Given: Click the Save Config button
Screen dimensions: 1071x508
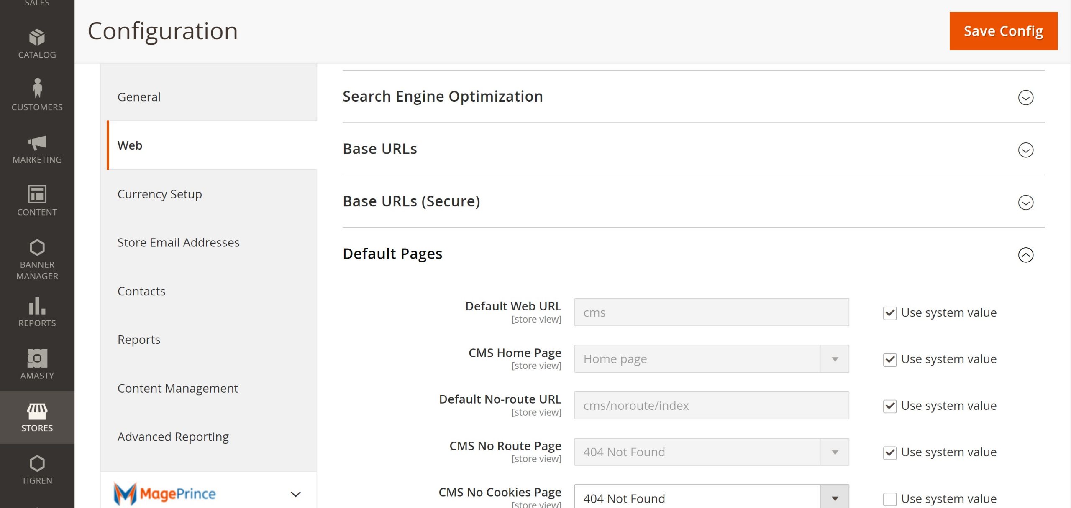Looking at the screenshot, I should (x=1003, y=31).
